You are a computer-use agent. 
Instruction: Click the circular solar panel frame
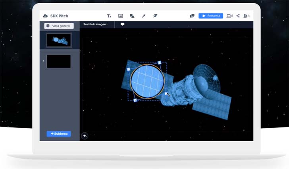[x=147, y=82]
